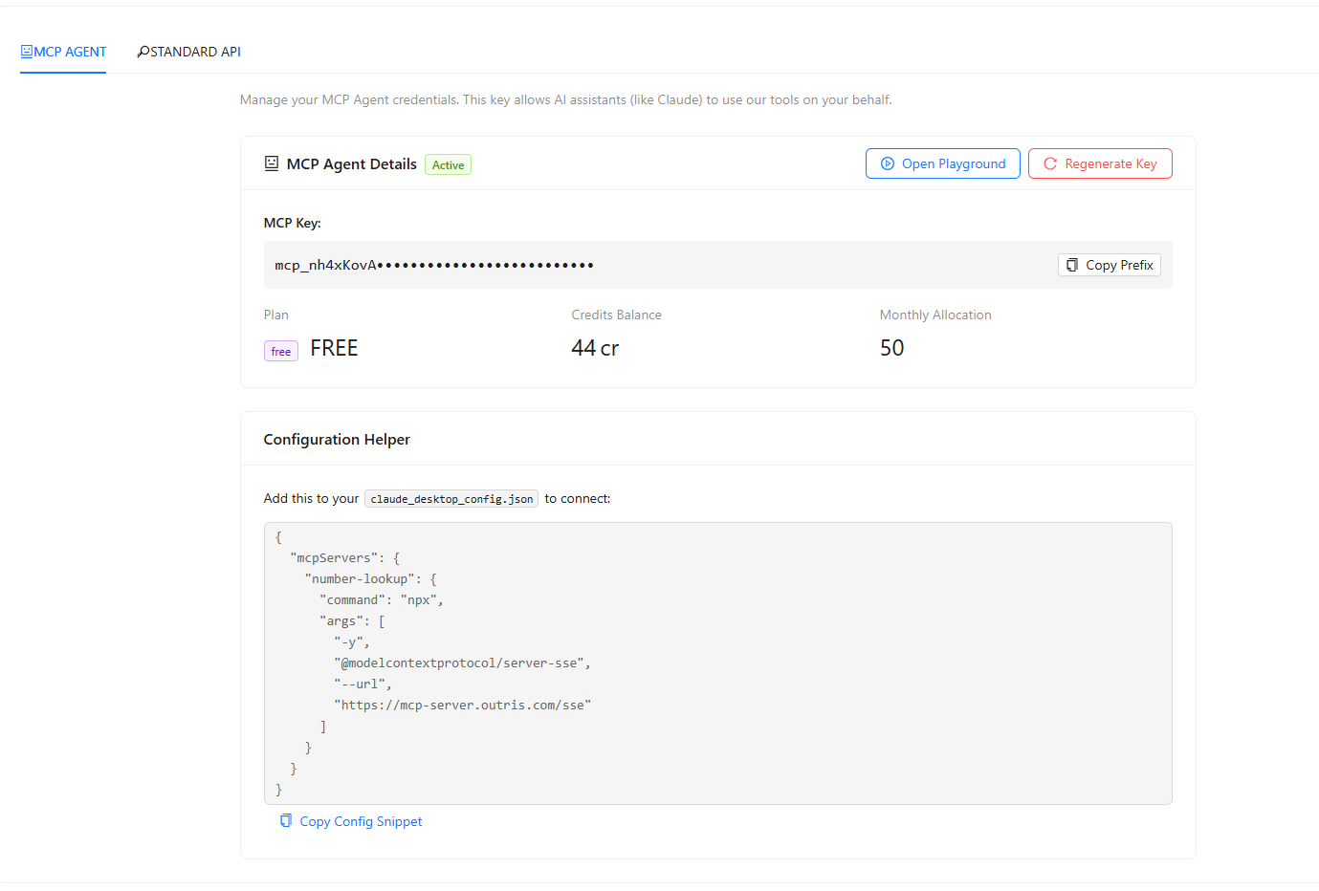
Task: Use Copy Prefix to copy the key prefix
Action: (1109, 264)
